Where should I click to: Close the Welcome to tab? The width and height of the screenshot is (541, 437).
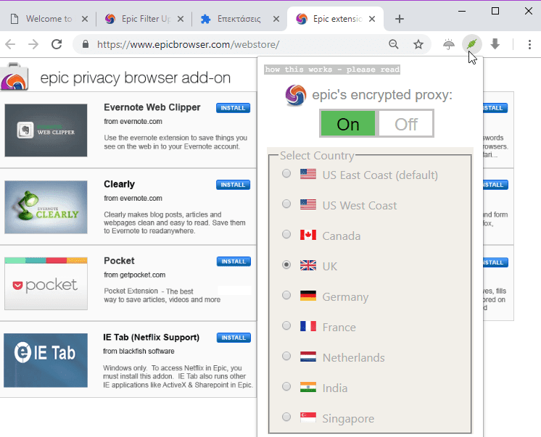pos(85,19)
